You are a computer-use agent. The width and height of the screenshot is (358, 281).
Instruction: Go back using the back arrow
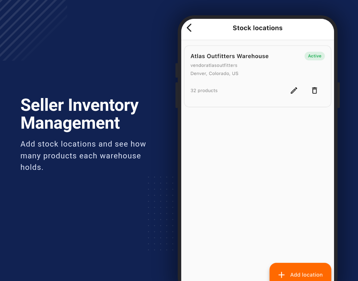point(189,28)
